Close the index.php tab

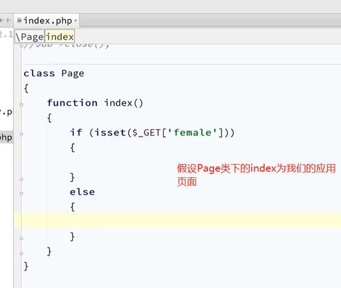[x=75, y=21]
